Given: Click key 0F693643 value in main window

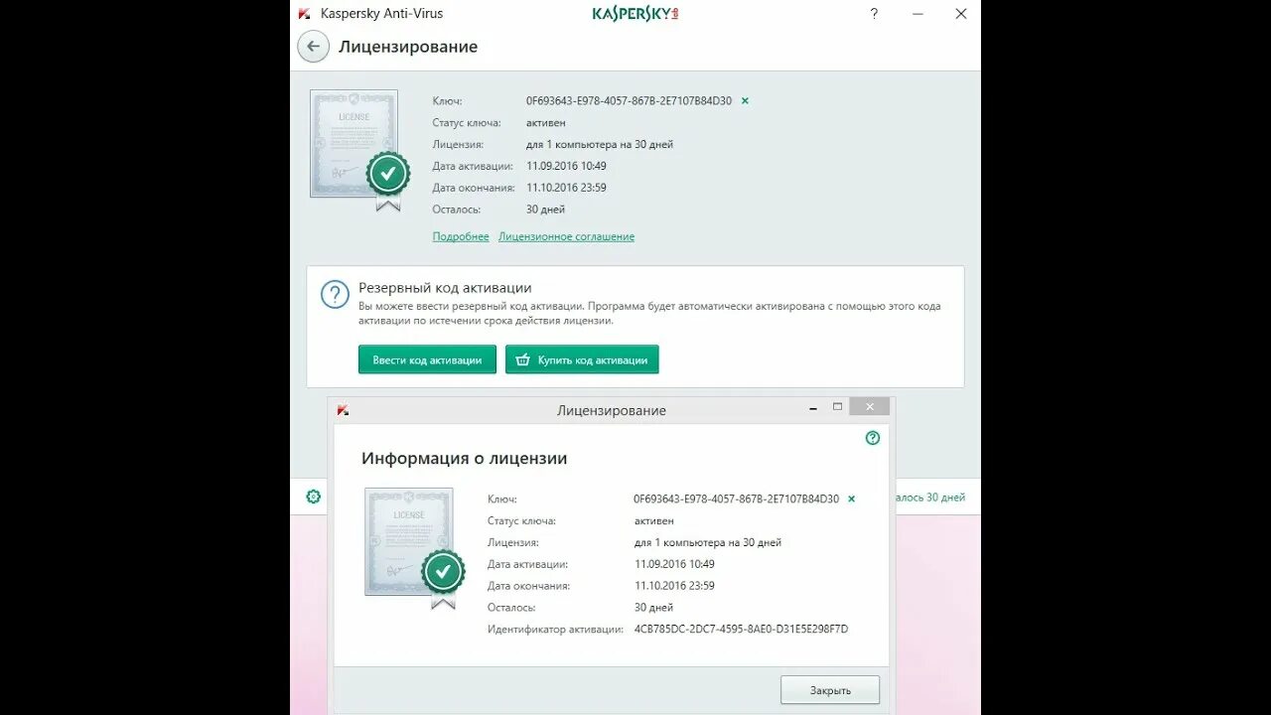Looking at the screenshot, I should 629,100.
